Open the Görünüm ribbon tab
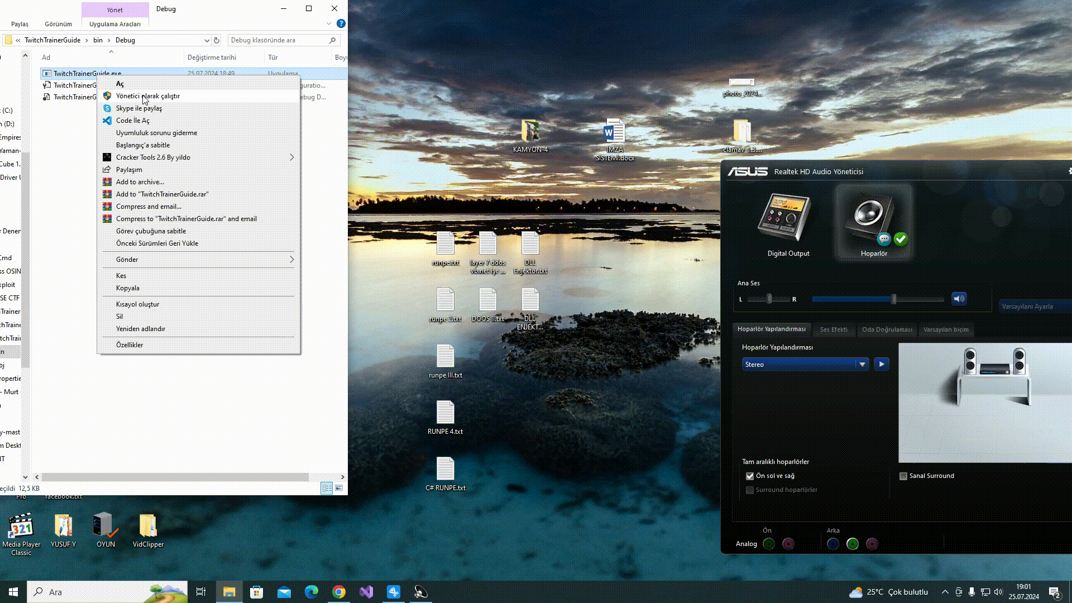The width and height of the screenshot is (1072, 603). 58,24
